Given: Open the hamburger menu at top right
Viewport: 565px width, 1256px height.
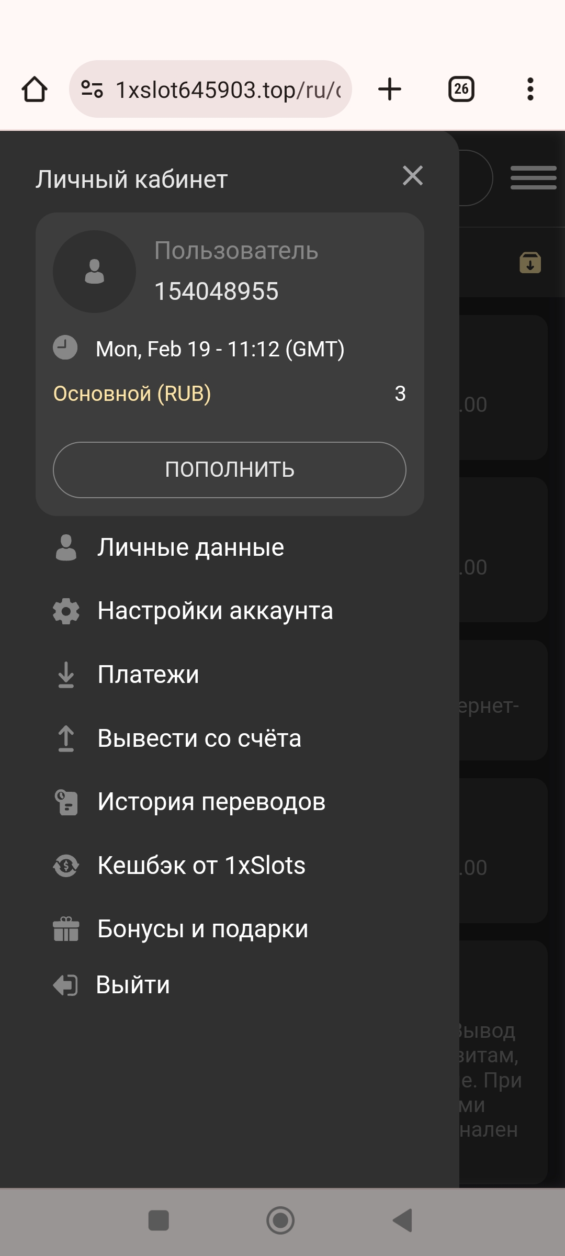Looking at the screenshot, I should 533,177.
